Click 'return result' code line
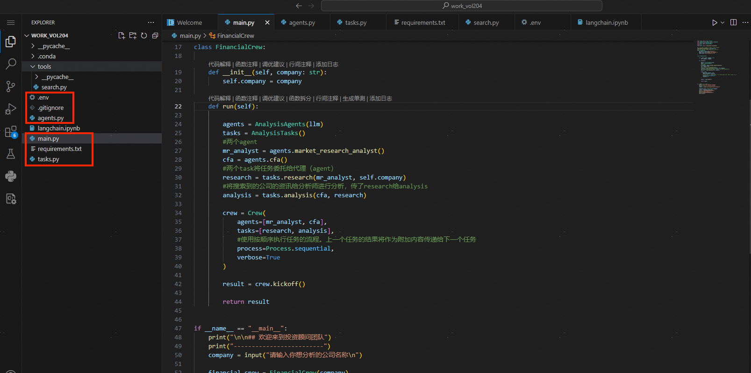The width and height of the screenshot is (751, 373). click(246, 301)
